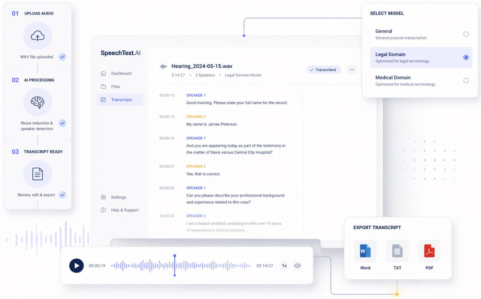This screenshot has width=481, height=299.
Task: Click the play button on the audio player
Action: pyautogui.click(x=77, y=266)
